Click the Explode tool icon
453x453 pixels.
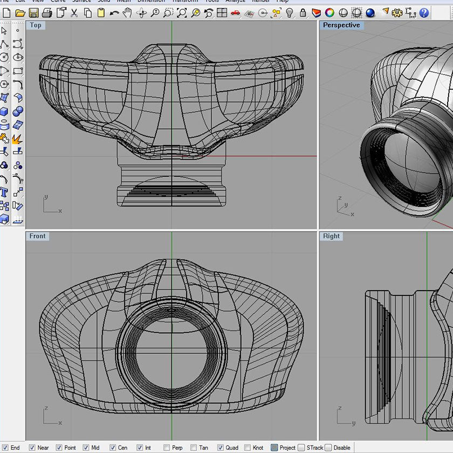coord(17,139)
